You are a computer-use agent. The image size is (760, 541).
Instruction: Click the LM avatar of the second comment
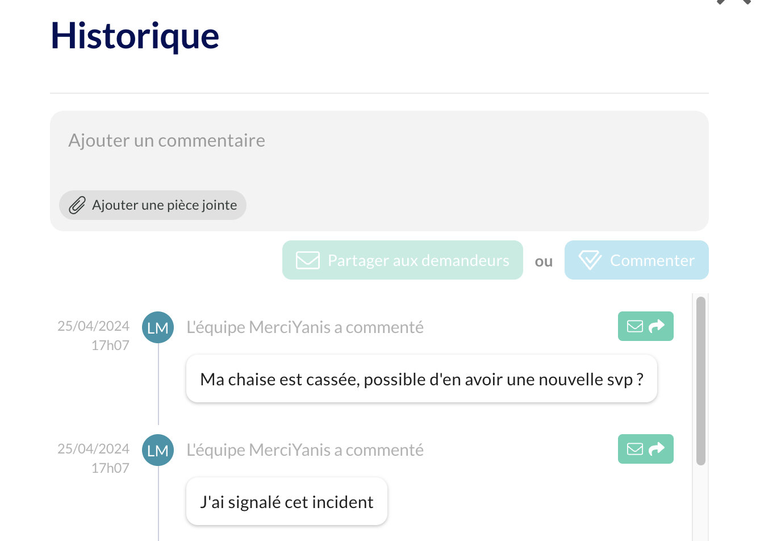click(158, 450)
